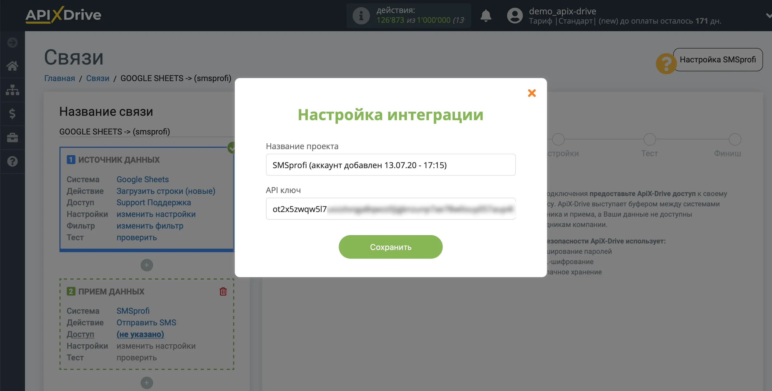Edit the connection name GOOGLE SHEETS -> (smsprofi)
The height and width of the screenshot is (391, 772).
[146, 132]
